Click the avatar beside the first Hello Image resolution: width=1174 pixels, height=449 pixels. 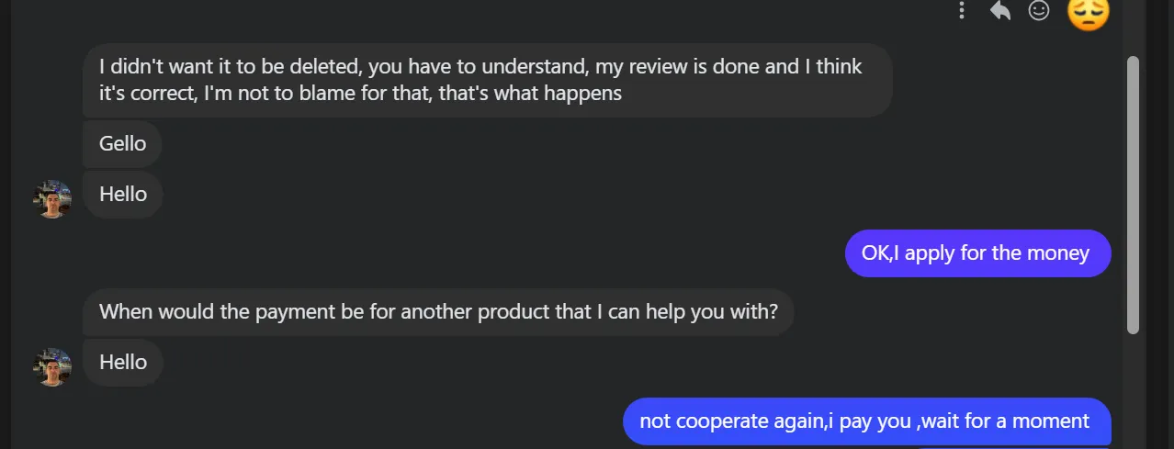[52, 198]
